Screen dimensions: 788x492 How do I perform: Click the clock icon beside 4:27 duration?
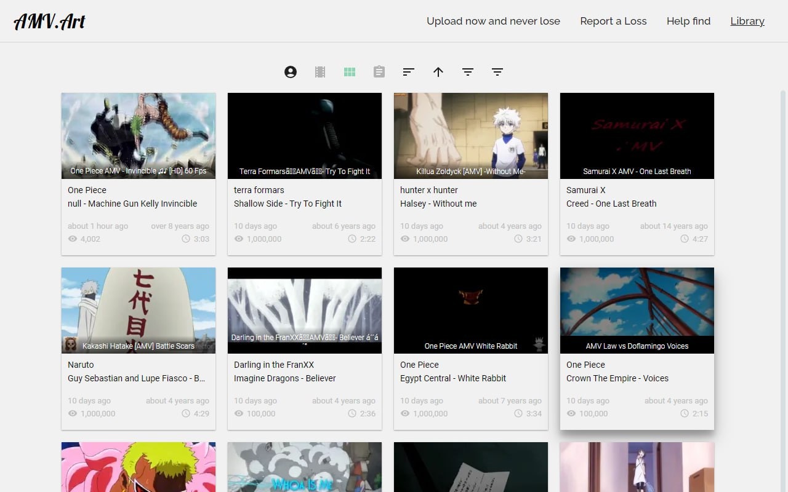click(x=685, y=239)
